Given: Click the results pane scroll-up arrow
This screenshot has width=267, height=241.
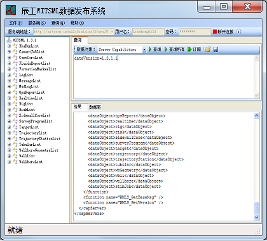Looking at the screenshot, I should pyautogui.click(x=256, y=115).
